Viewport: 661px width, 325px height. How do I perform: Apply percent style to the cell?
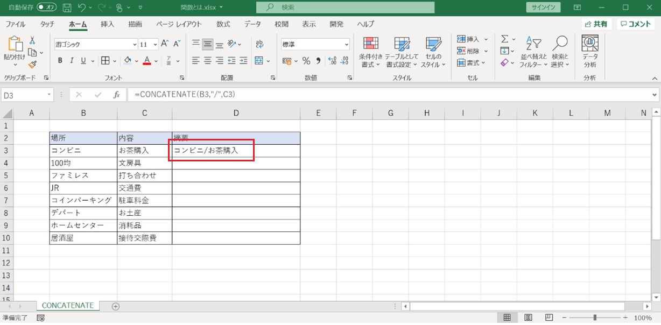[x=306, y=61]
